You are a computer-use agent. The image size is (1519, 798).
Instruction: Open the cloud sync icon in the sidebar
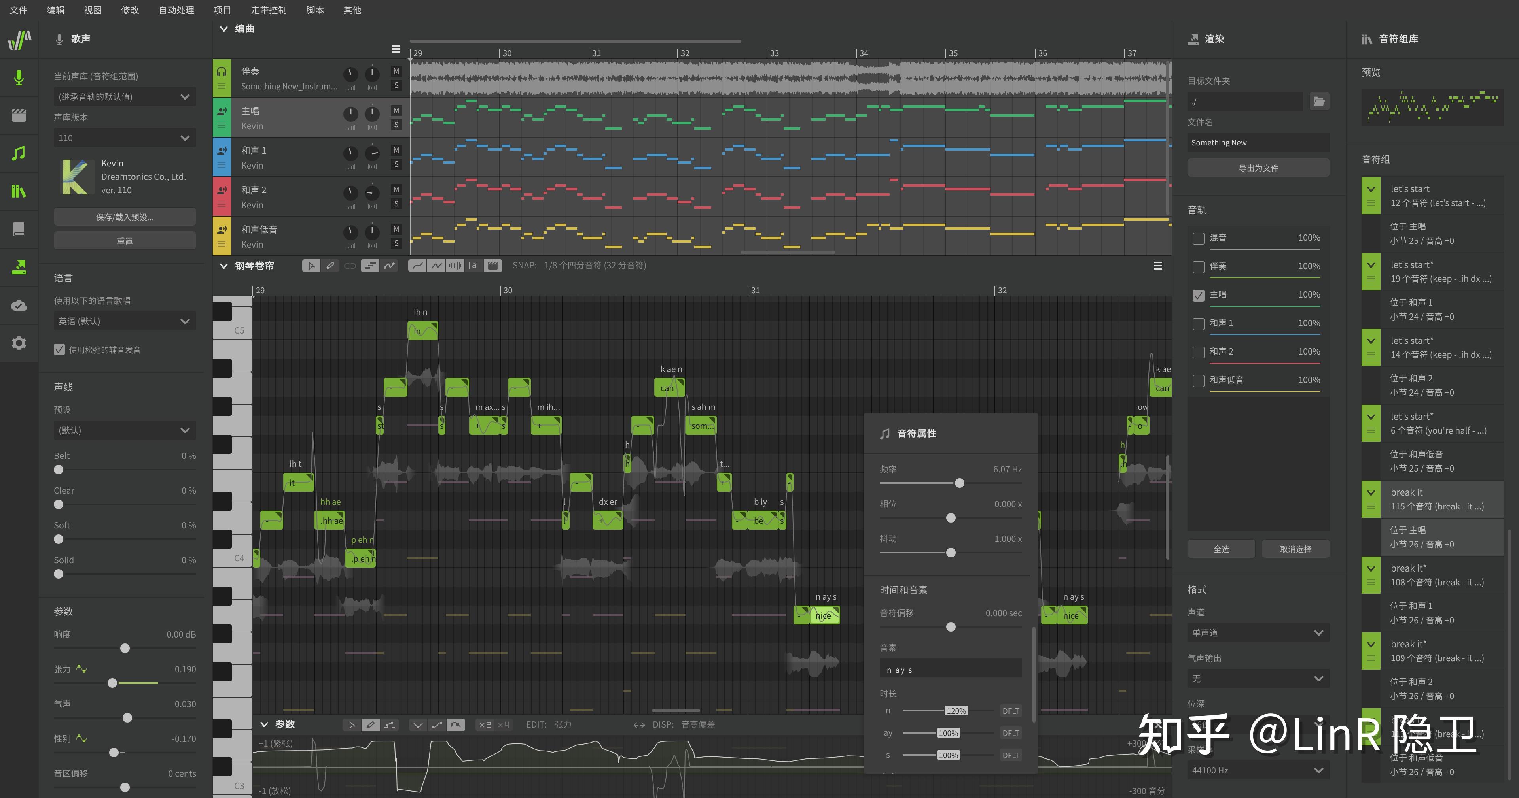point(19,305)
